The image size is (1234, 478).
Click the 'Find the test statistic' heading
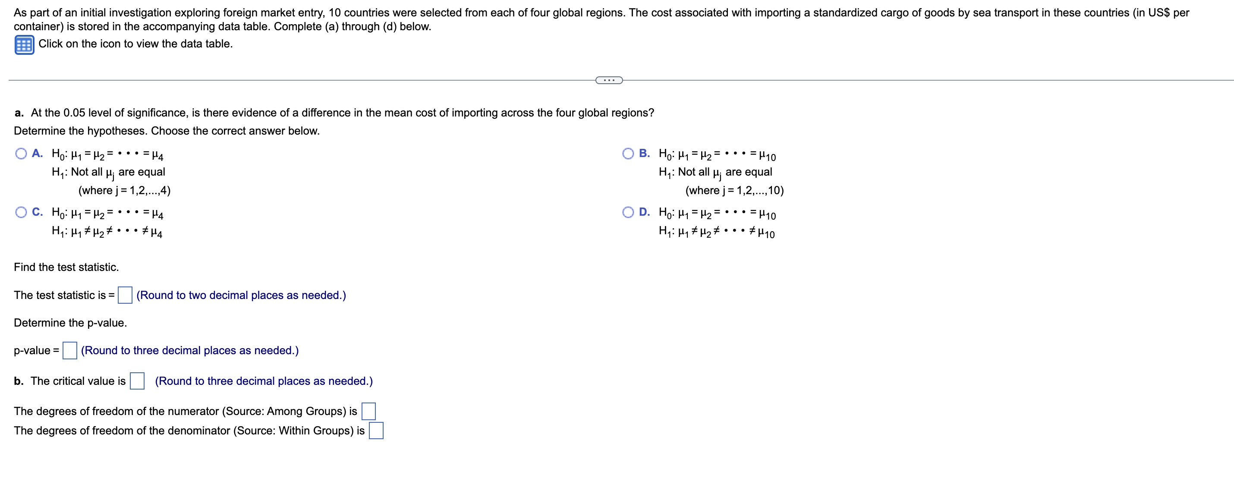66,267
